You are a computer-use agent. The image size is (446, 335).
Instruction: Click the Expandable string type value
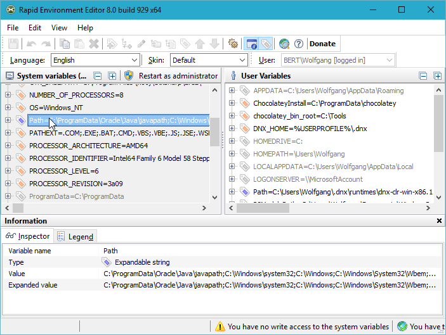click(142, 262)
